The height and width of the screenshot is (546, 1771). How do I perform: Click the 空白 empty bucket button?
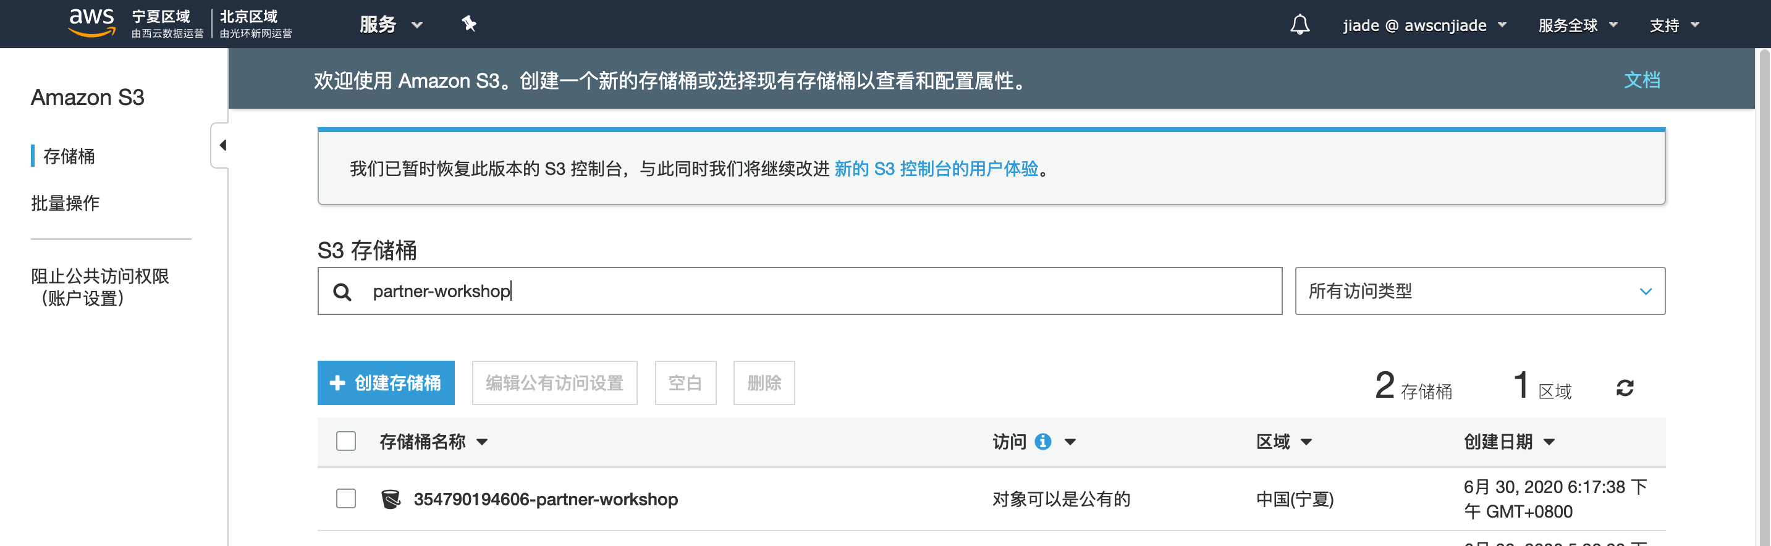(x=685, y=382)
